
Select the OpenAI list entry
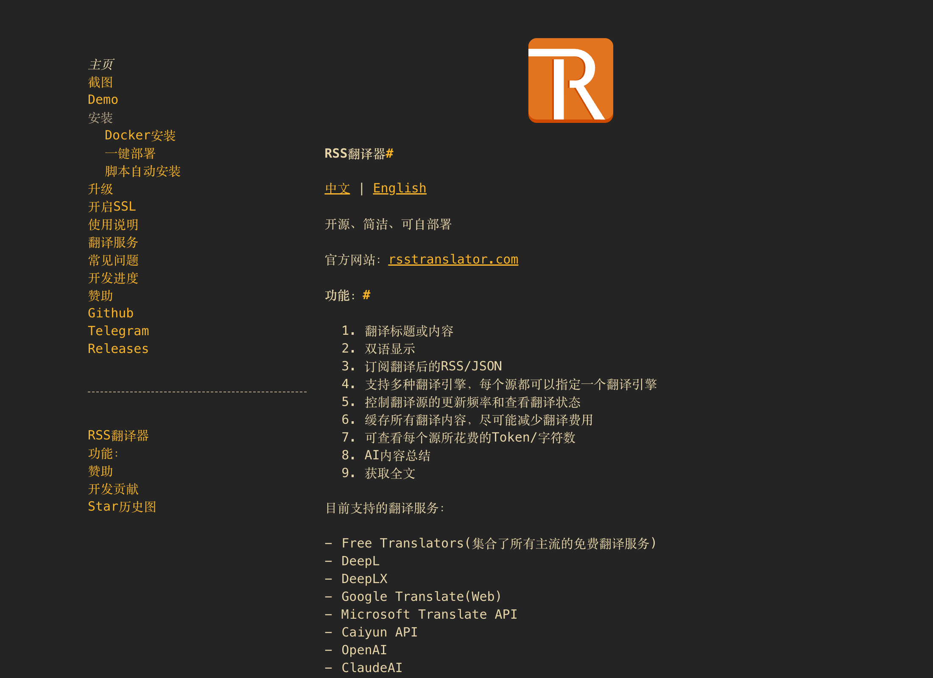point(364,650)
